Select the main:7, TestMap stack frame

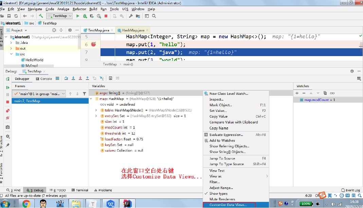(50, 101)
